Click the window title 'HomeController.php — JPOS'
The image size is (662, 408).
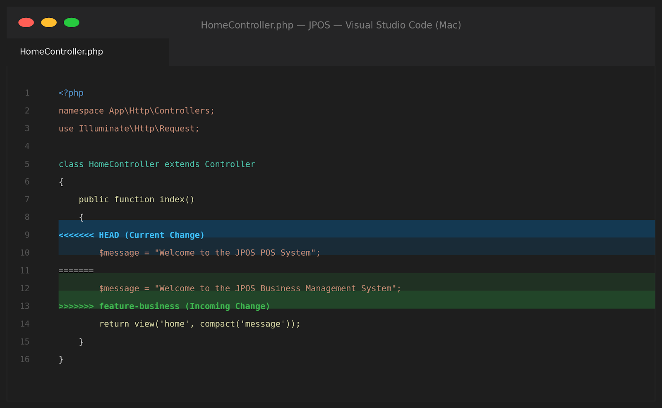(x=265, y=25)
